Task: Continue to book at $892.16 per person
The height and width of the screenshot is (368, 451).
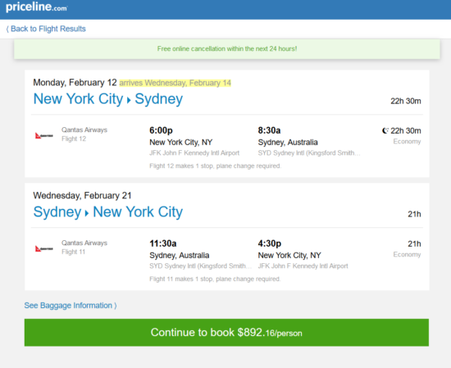Action: 226,333
